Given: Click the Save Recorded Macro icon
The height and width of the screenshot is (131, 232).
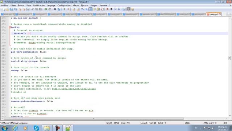Looking at the screenshot, I should [123, 9].
